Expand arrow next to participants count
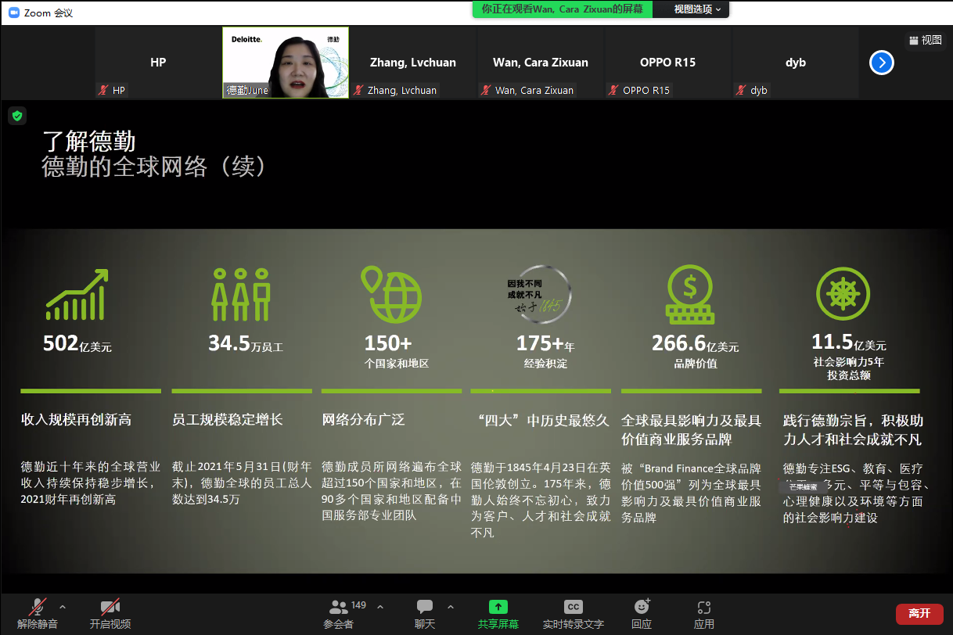Screen dimensions: 953x635 (x=380, y=607)
